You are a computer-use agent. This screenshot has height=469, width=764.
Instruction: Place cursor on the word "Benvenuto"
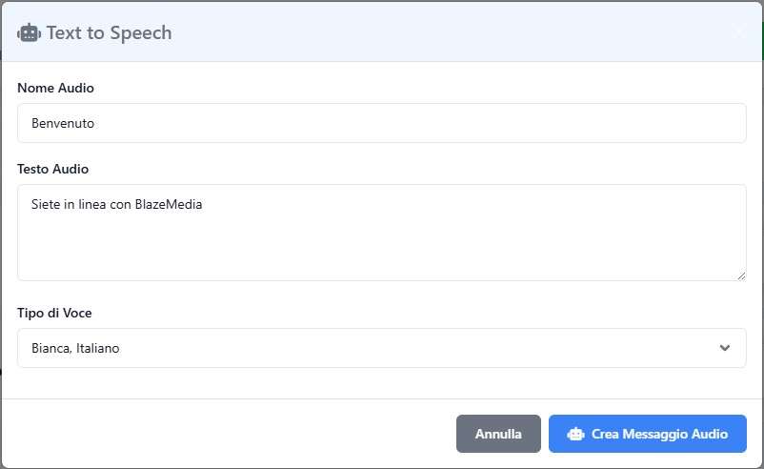point(63,123)
